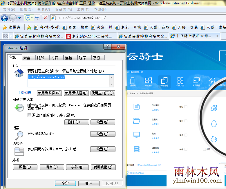
Task: Expand the tab list dropdown arrow
Action: click(x=11, y=36)
